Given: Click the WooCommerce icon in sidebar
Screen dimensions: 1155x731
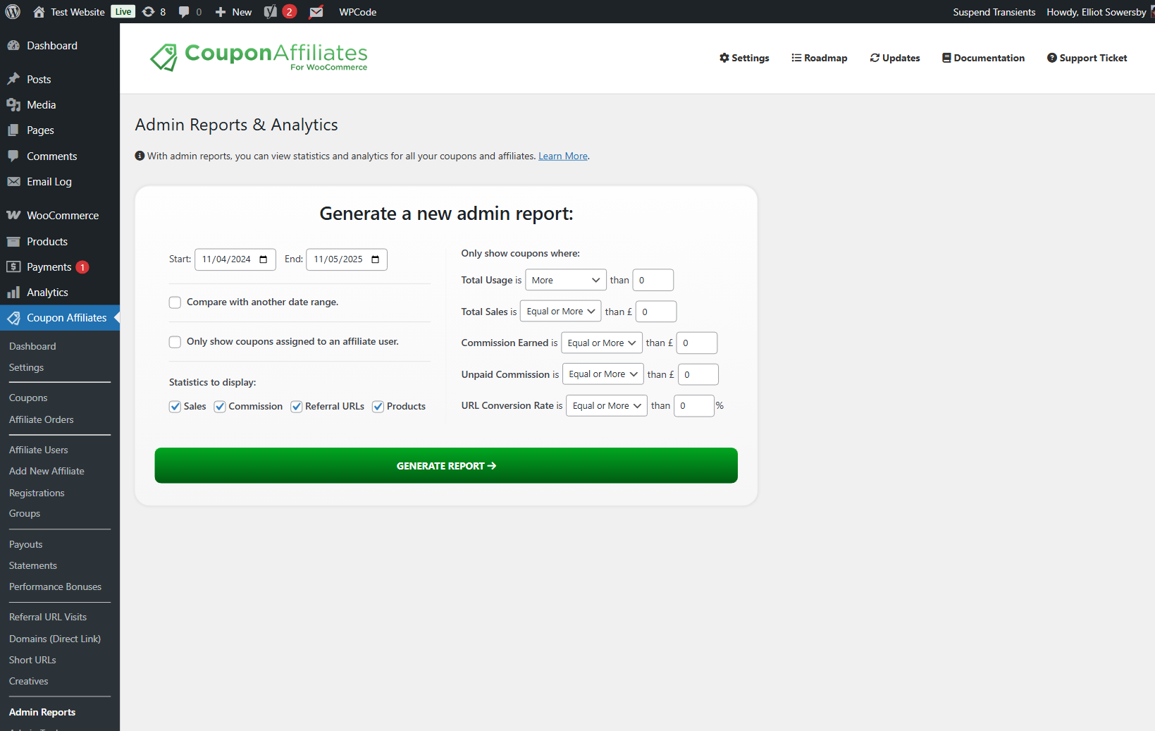Looking at the screenshot, I should tap(13, 215).
